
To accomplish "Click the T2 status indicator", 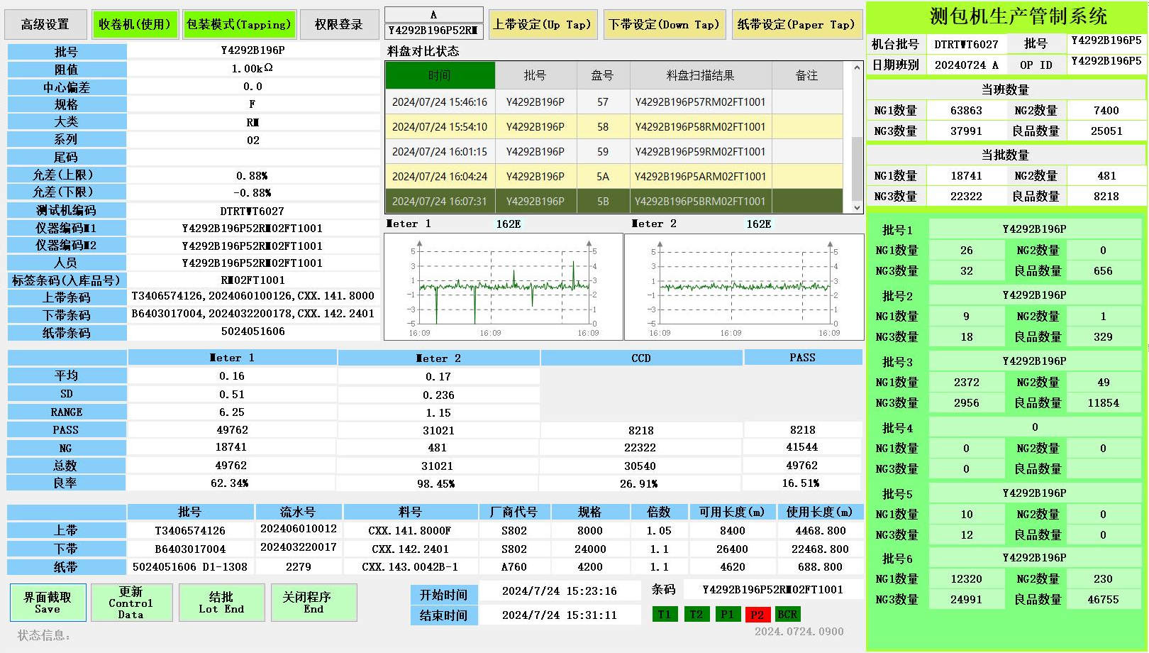I will [696, 615].
